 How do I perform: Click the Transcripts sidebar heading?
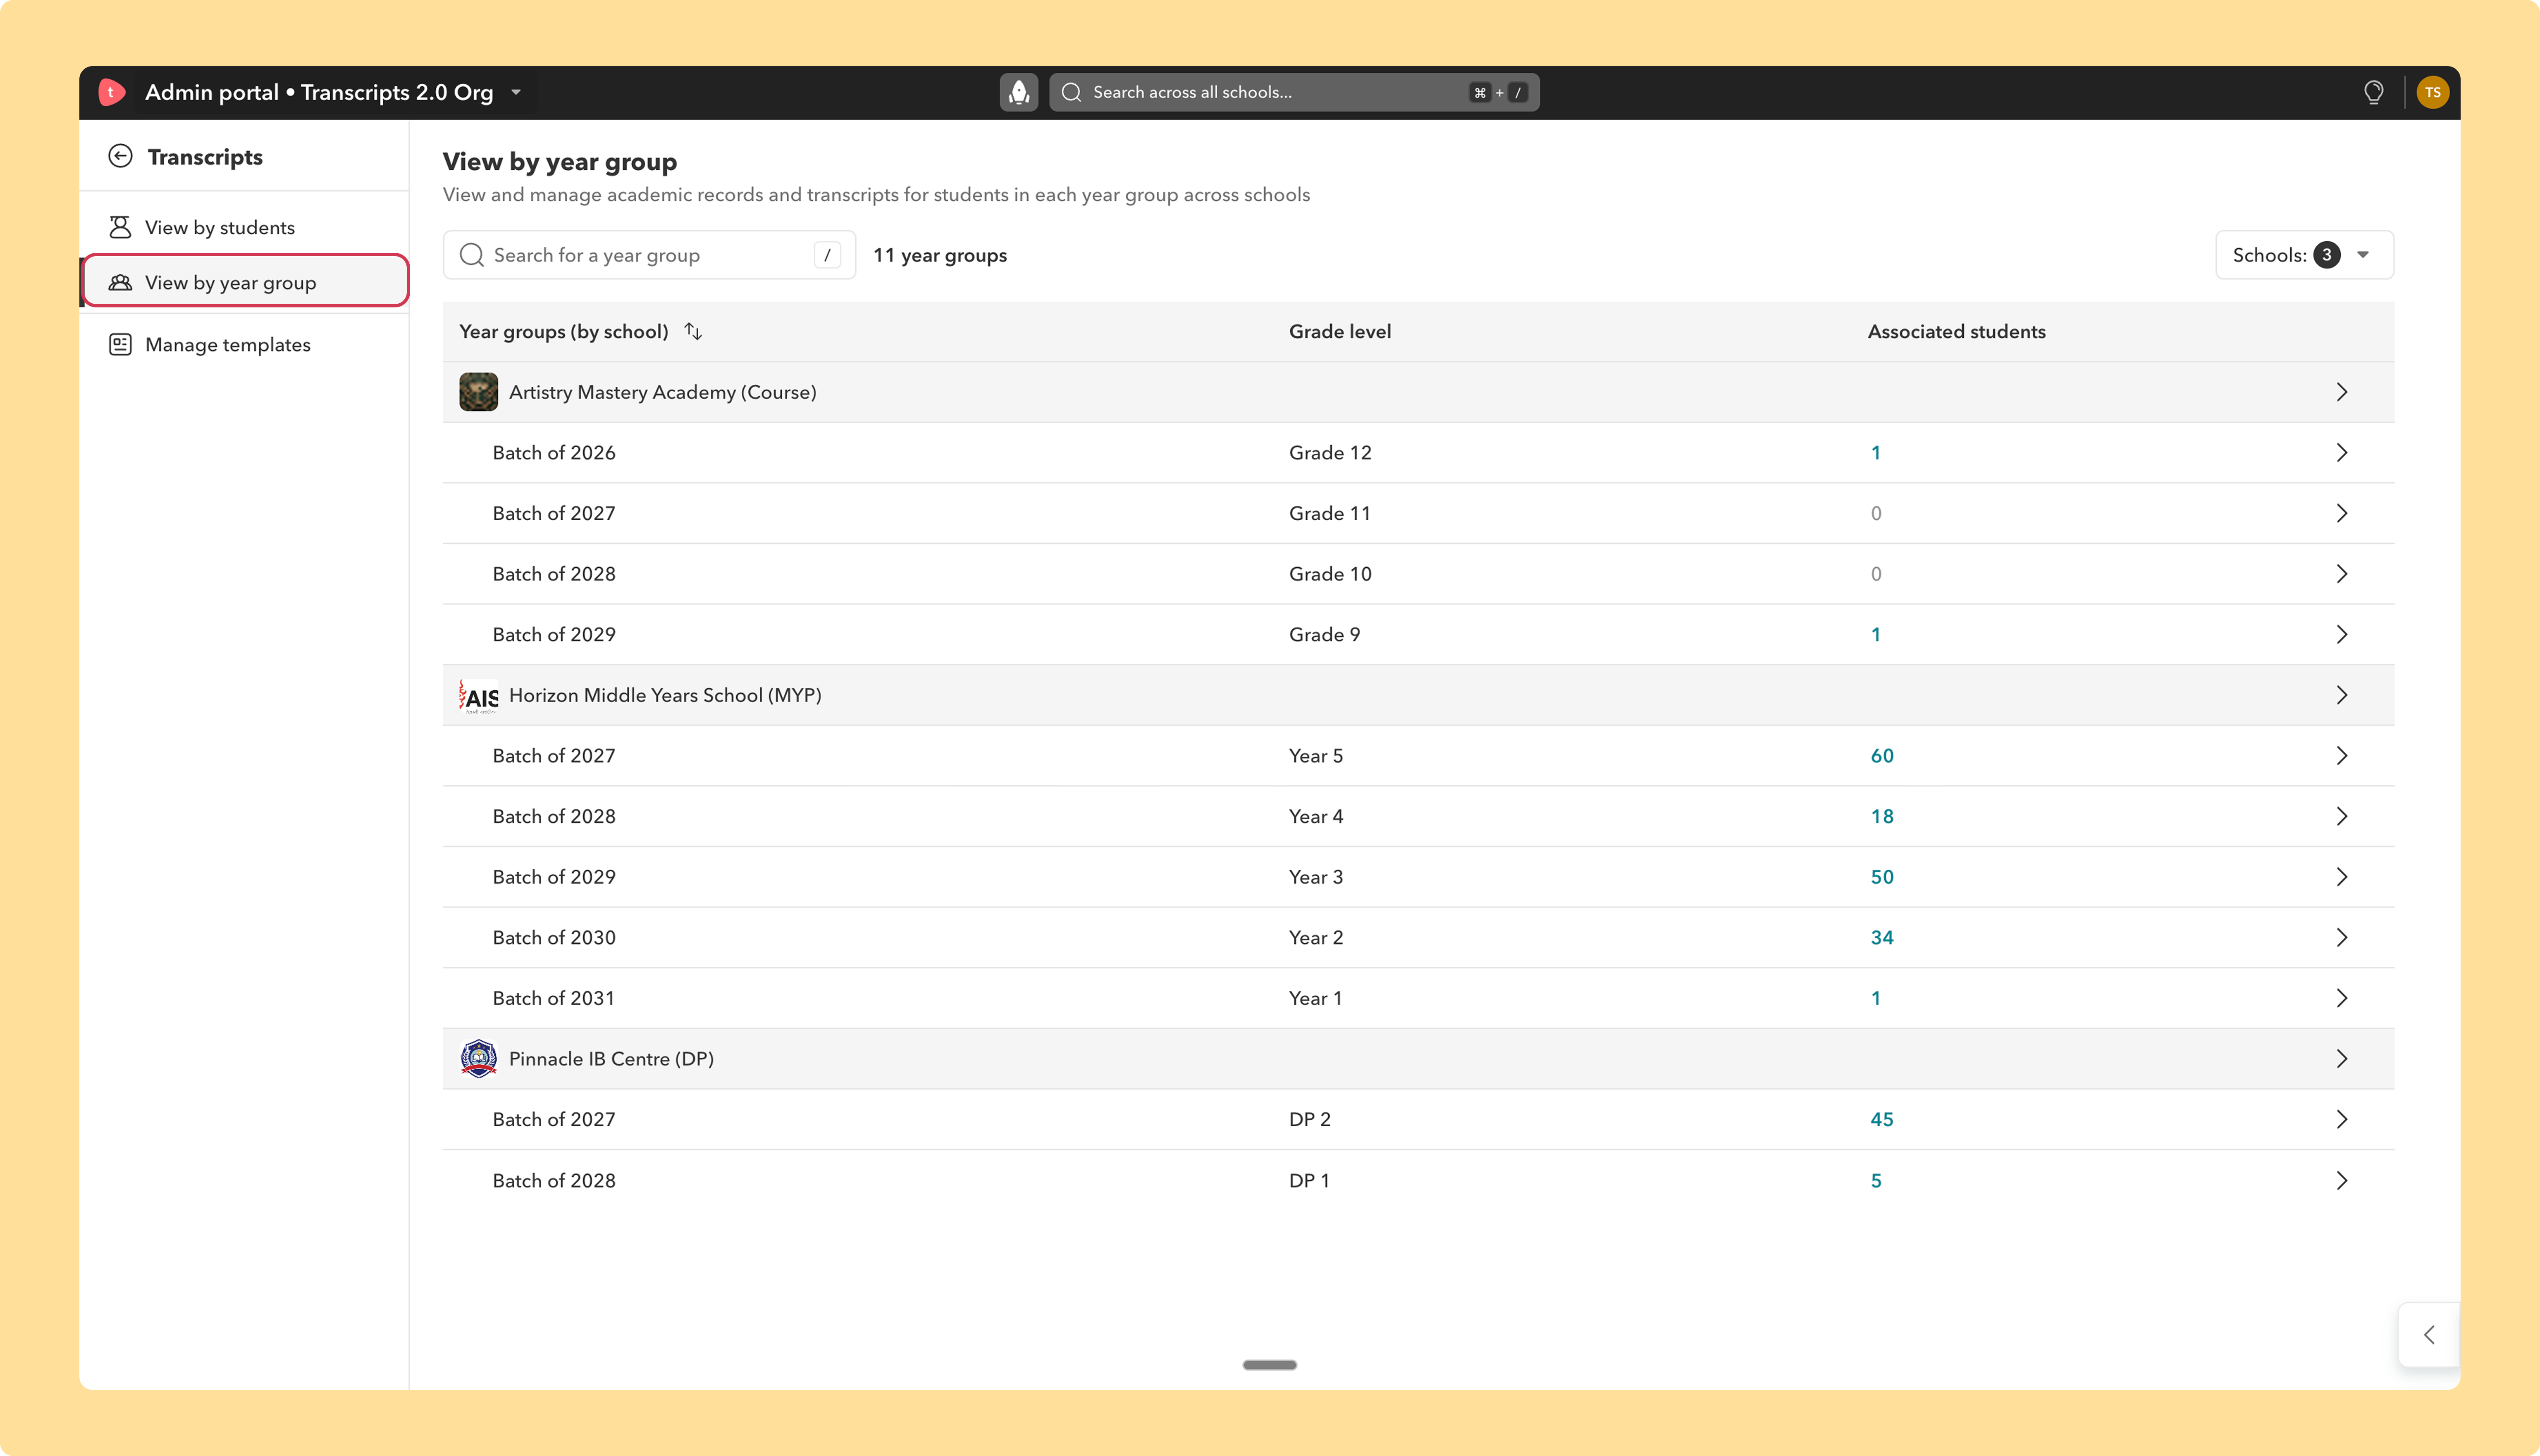click(x=205, y=156)
